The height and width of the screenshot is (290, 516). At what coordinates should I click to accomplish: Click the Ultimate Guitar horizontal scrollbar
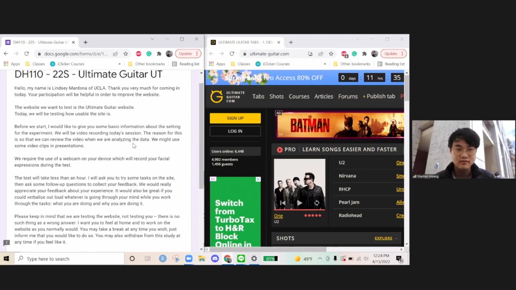click(x=268, y=249)
